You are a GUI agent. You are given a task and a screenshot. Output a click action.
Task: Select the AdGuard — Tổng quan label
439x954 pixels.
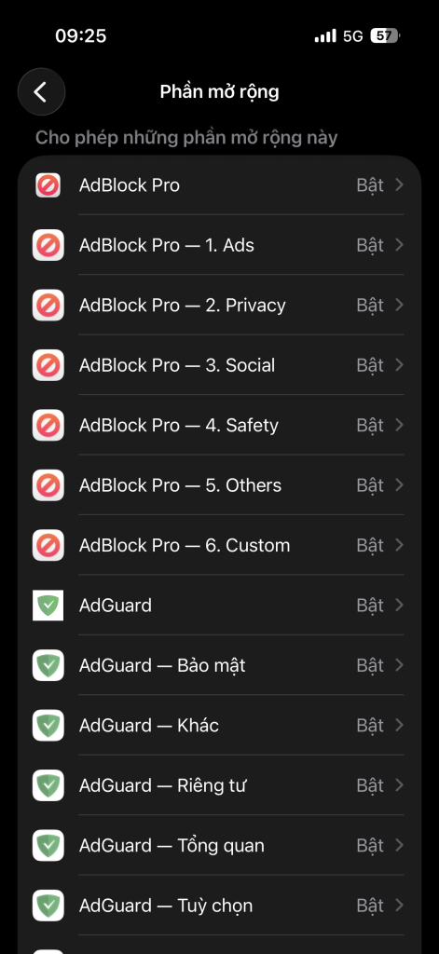click(x=171, y=846)
